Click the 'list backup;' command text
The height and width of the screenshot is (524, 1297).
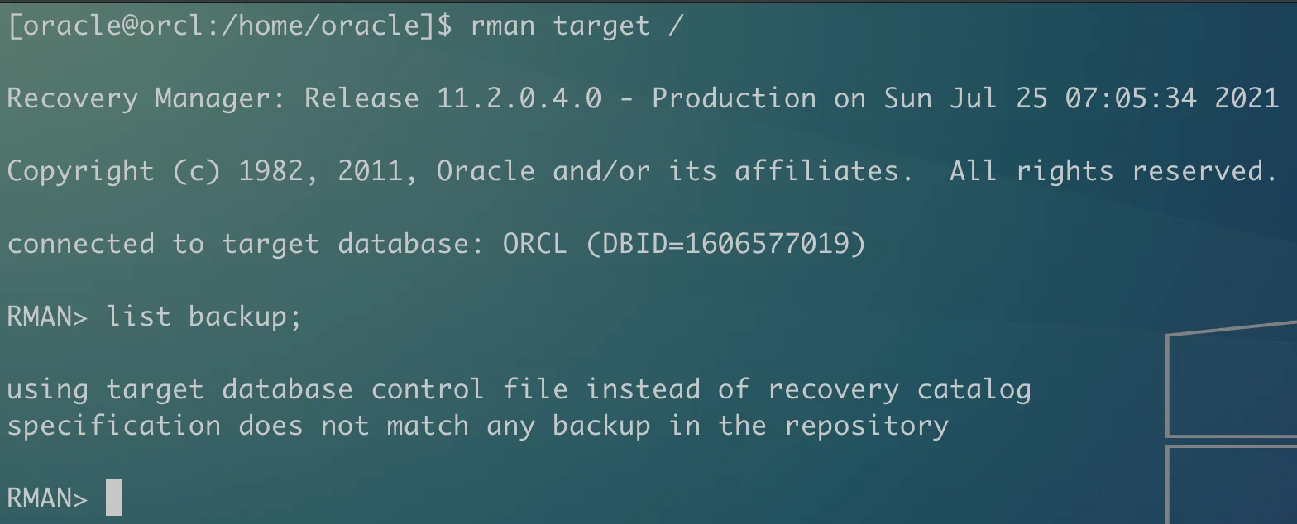tap(204, 317)
